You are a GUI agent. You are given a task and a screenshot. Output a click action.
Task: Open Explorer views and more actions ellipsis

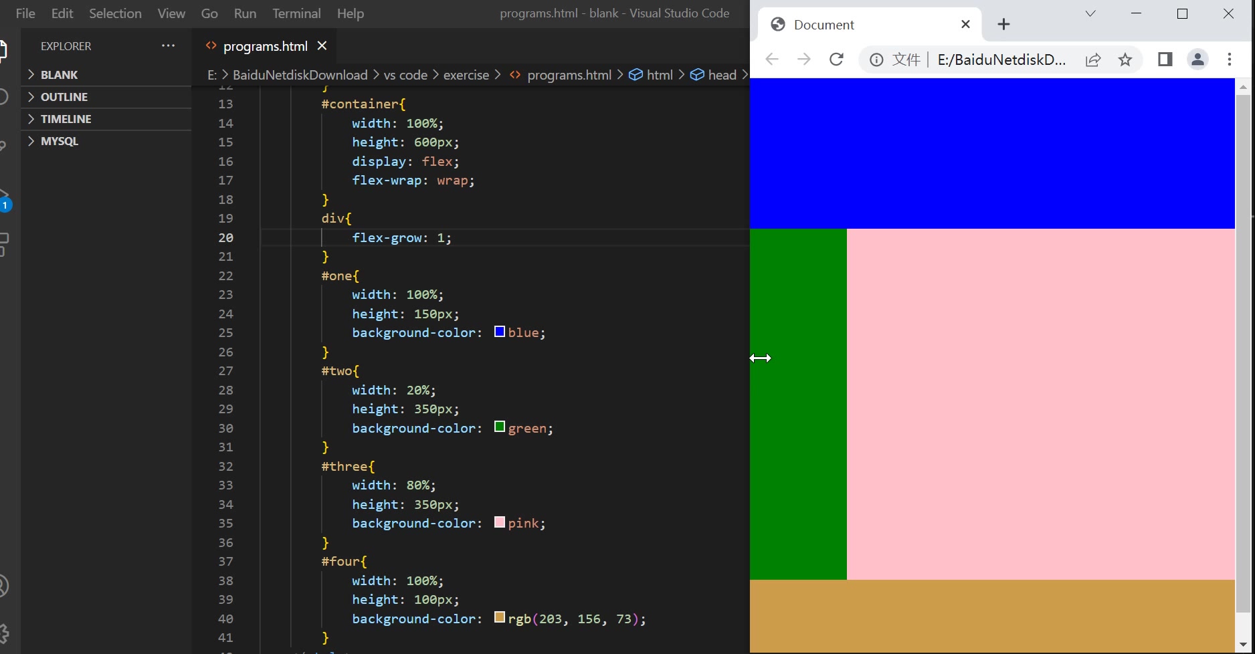(168, 46)
